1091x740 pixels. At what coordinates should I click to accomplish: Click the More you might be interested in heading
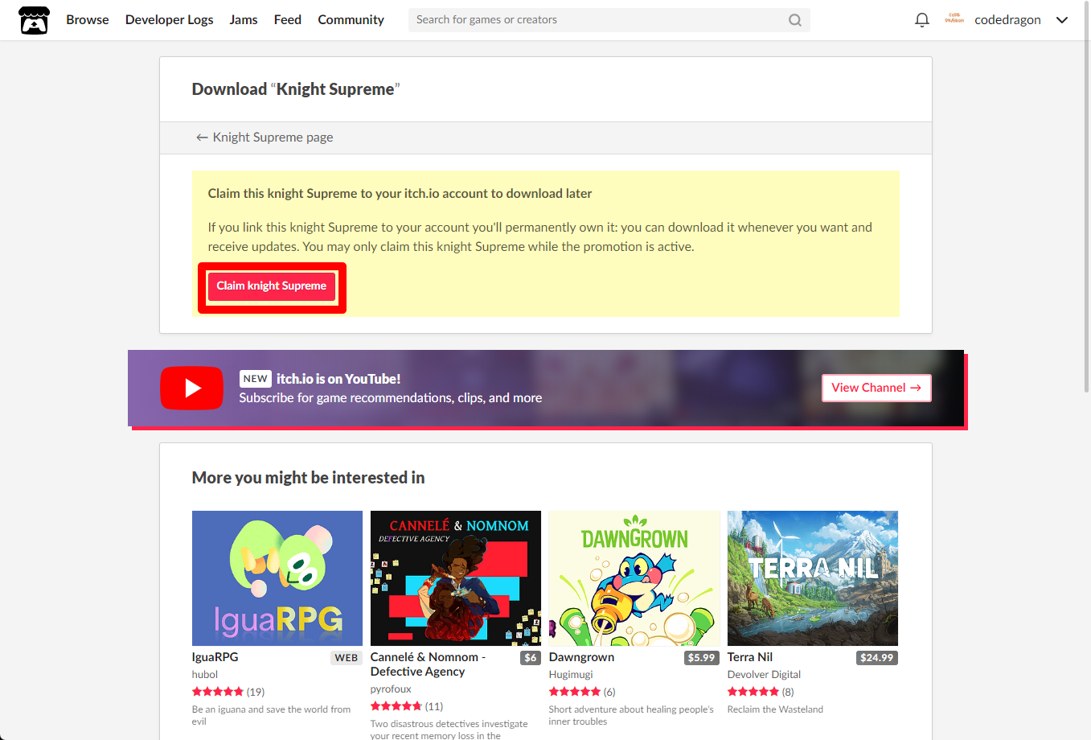click(309, 478)
